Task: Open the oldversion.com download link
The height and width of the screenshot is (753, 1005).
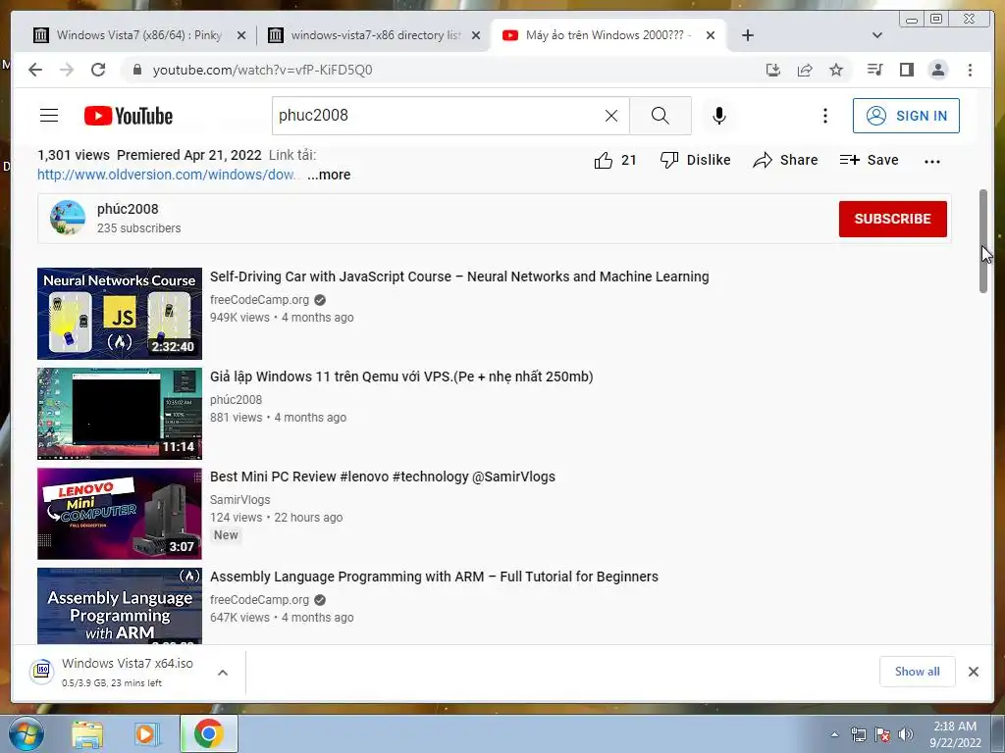Action: (167, 175)
